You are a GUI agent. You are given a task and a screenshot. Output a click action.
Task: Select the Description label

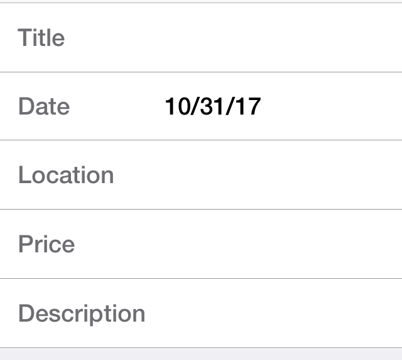[x=82, y=314]
